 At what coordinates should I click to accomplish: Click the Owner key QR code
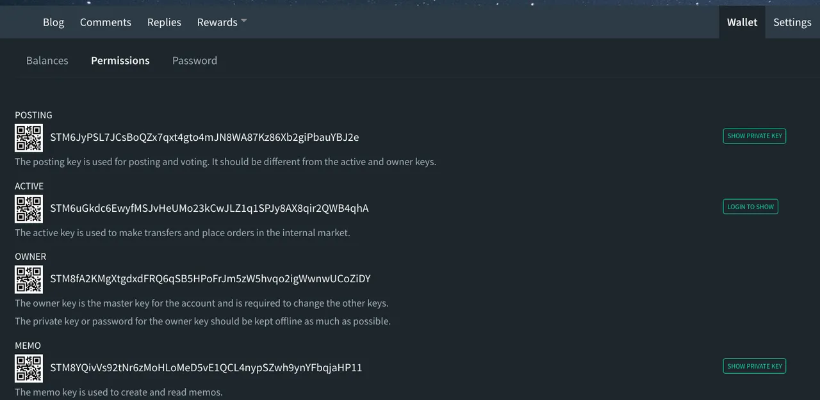(28, 280)
